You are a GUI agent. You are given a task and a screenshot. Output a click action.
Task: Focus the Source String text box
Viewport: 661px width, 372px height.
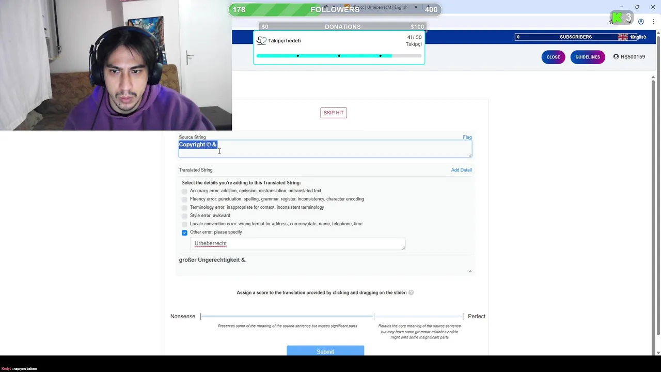pyautogui.click(x=325, y=149)
